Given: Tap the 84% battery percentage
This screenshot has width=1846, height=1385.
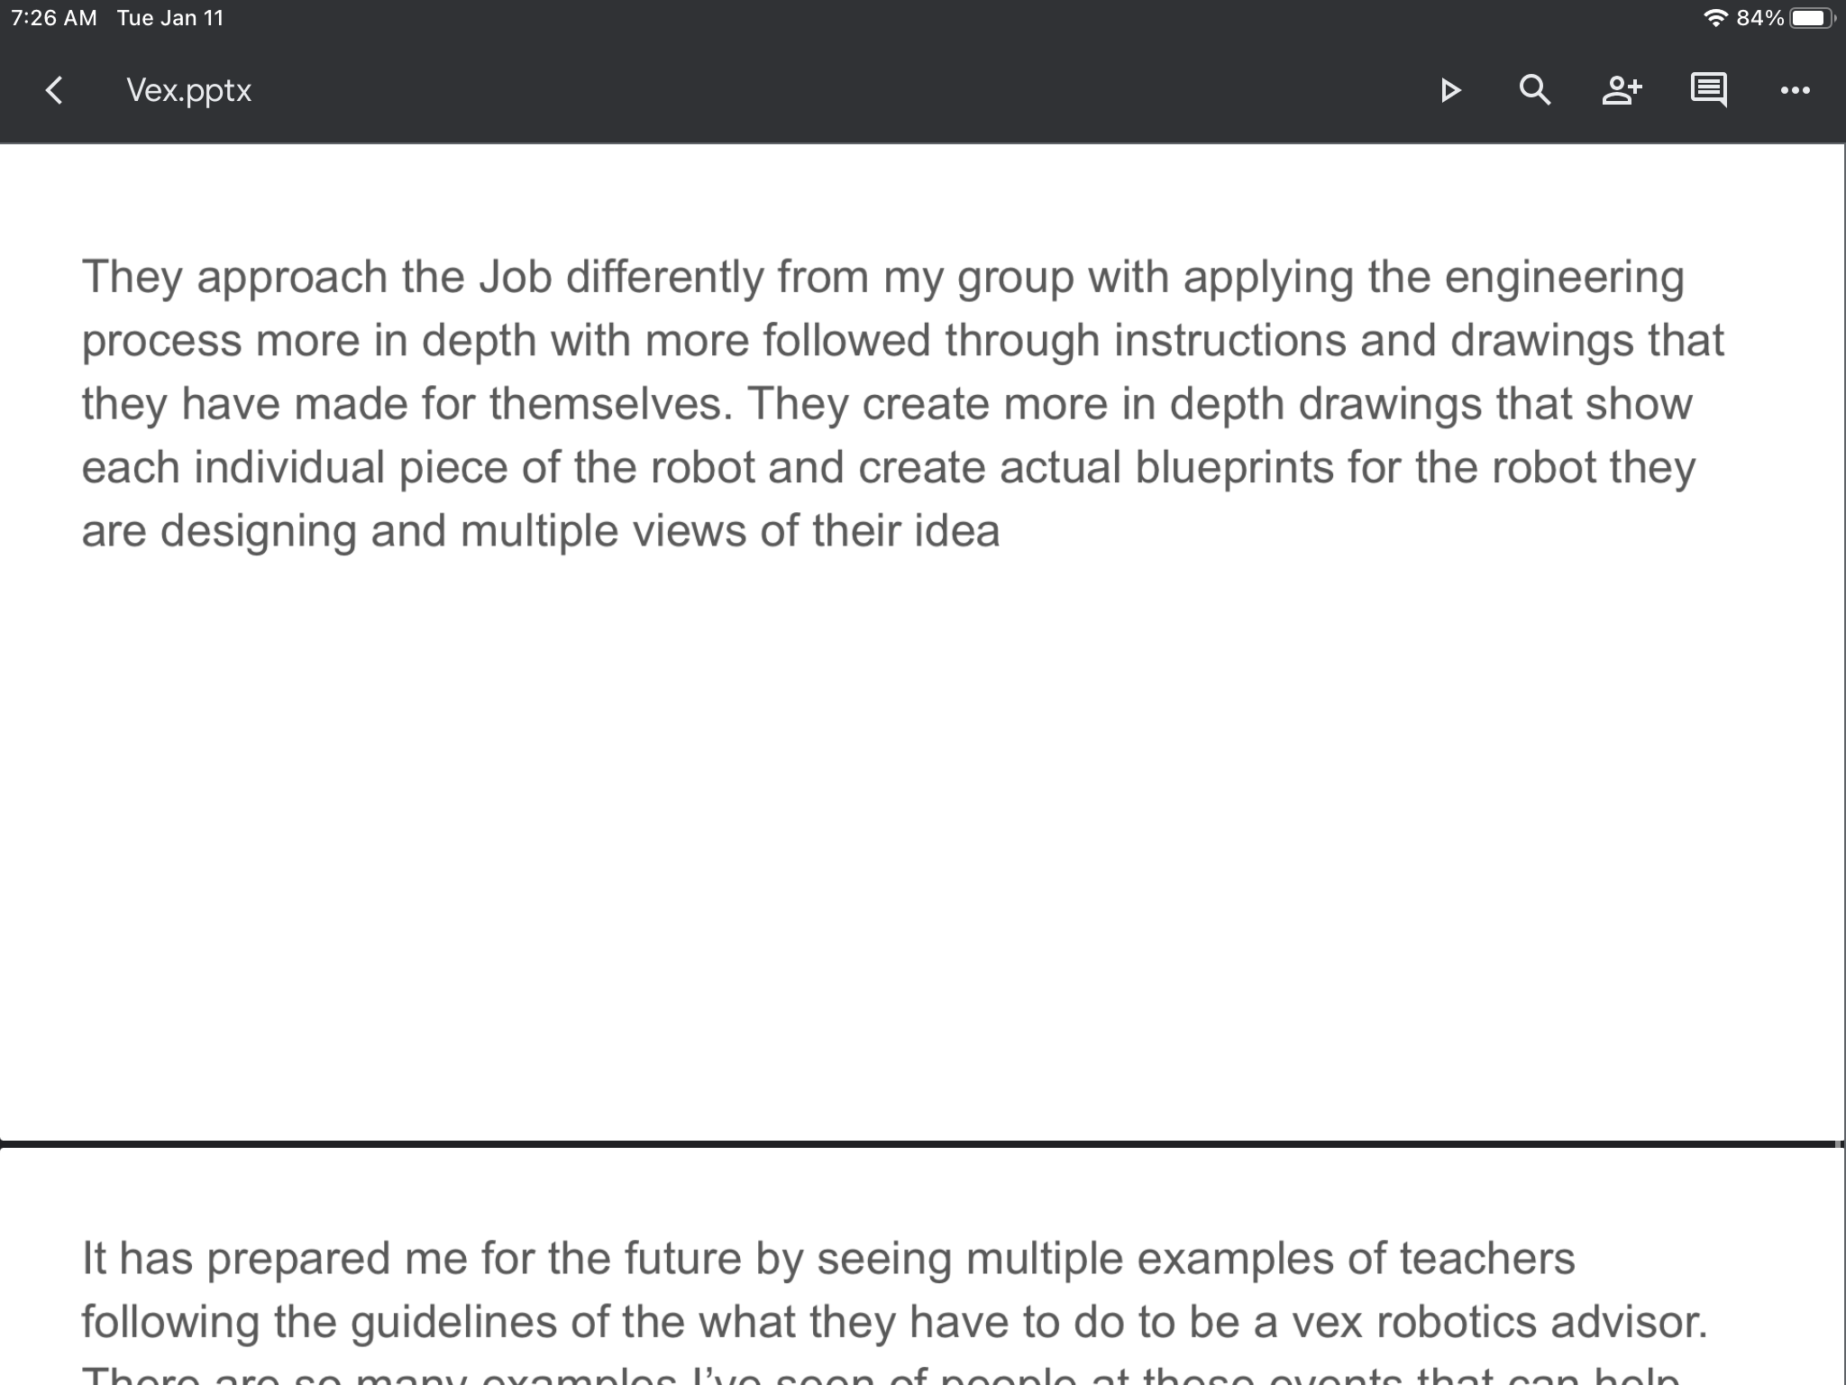Looking at the screenshot, I should click(x=1760, y=18).
